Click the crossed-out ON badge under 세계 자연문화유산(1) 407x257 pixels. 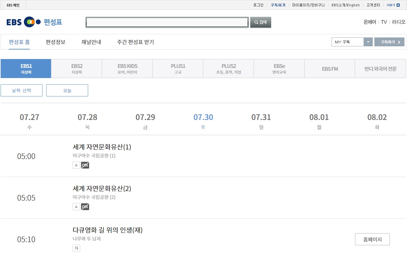(x=85, y=165)
